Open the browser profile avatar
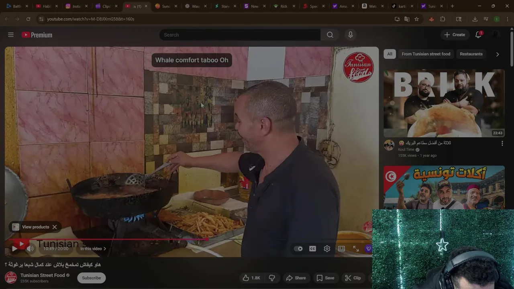The width and height of the screenshot is (514, 289). pyautogui.click(x=497, y=19)
